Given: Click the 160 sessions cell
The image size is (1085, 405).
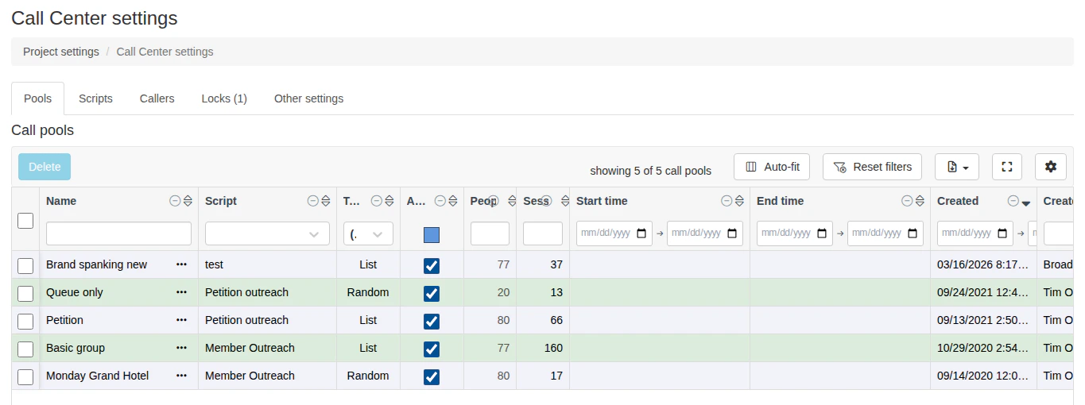Looking at the screenshot, I should click(x=543, y=348).
